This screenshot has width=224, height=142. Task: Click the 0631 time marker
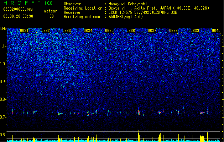pos(24,31)
